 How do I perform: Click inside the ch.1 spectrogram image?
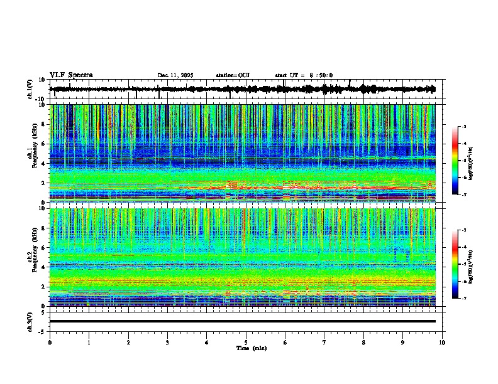[x=242, y=153]
